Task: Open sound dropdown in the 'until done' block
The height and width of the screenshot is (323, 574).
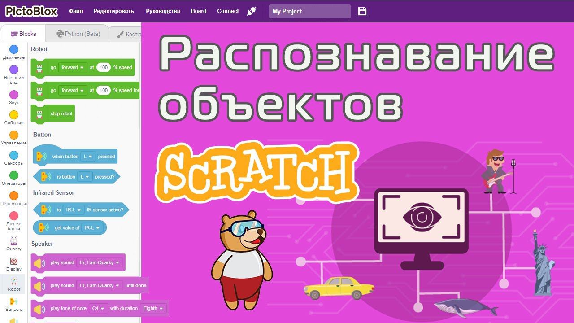Action: coord(100,285)
